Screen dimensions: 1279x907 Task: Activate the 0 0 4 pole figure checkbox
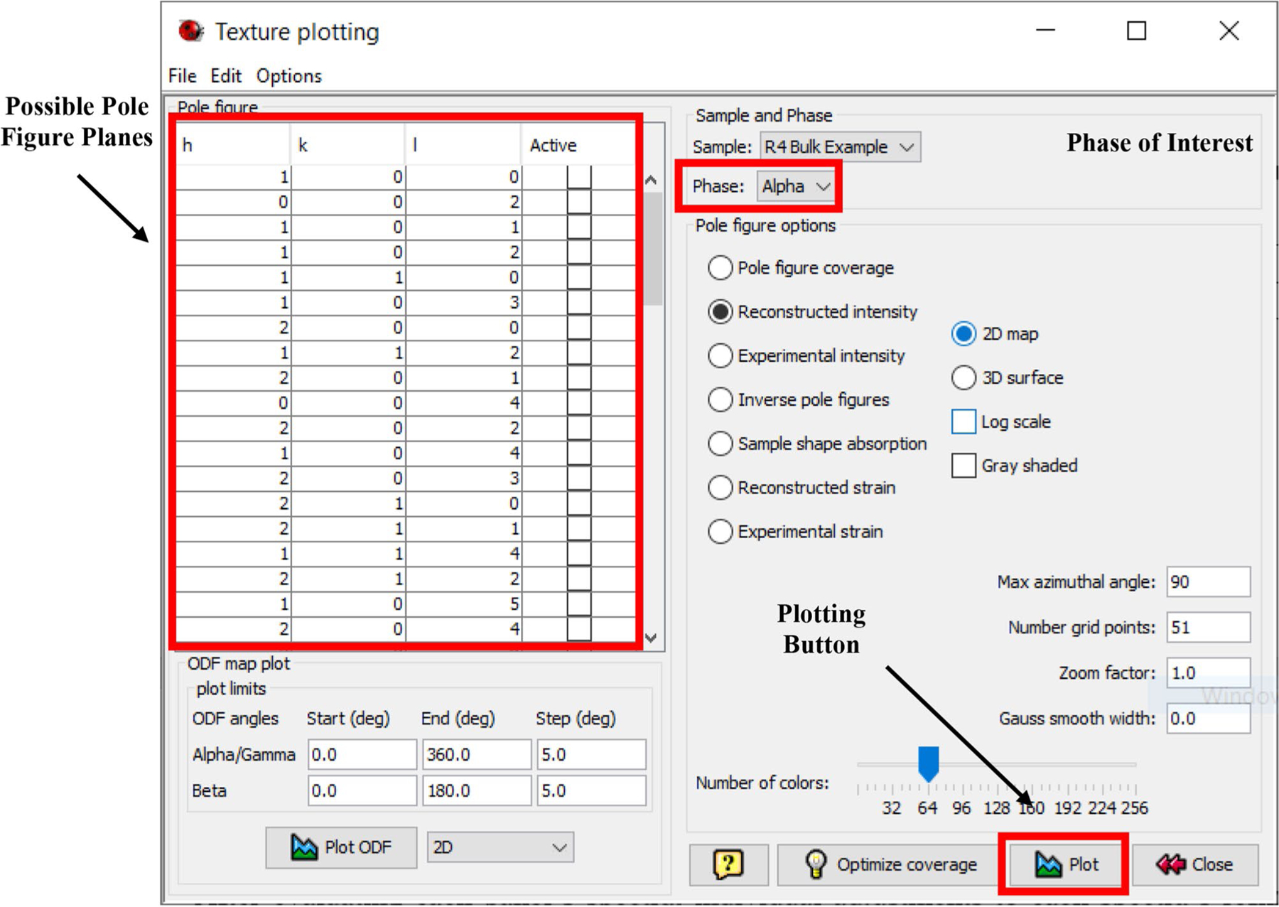point(579,403)
